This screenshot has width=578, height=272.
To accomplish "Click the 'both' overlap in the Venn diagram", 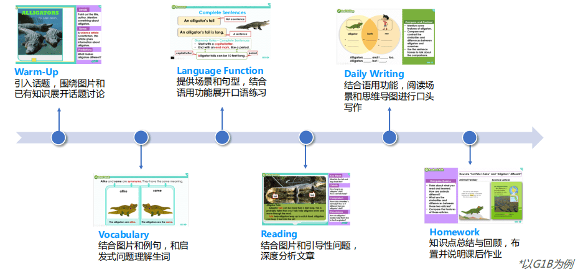I will (370, 35).
